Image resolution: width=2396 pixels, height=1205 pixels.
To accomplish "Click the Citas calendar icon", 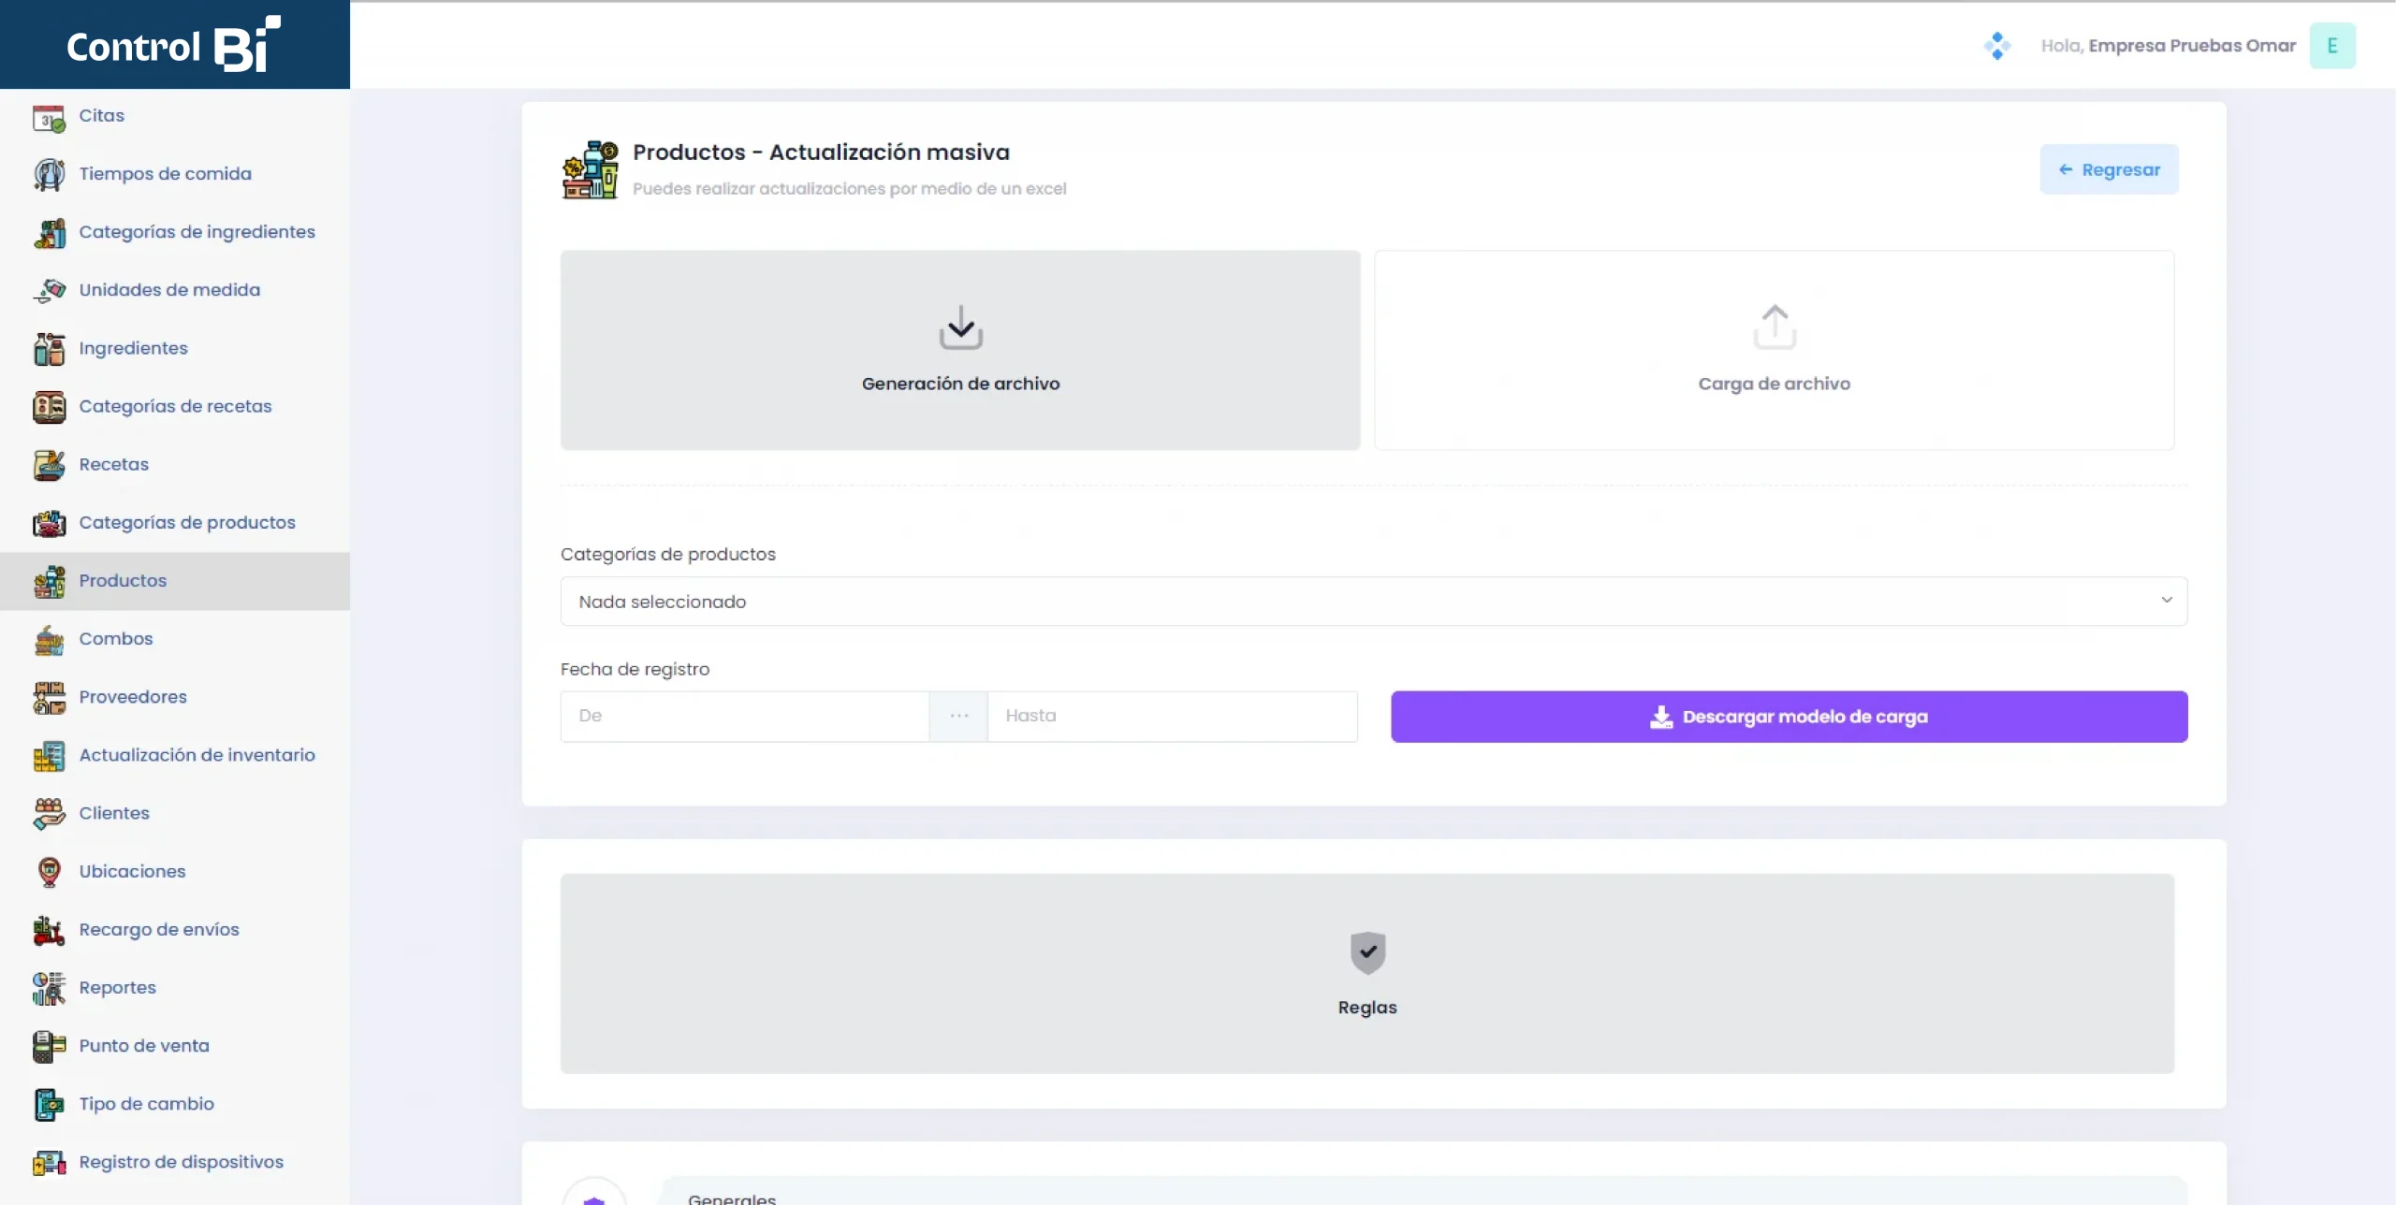I will click(49, 117).
